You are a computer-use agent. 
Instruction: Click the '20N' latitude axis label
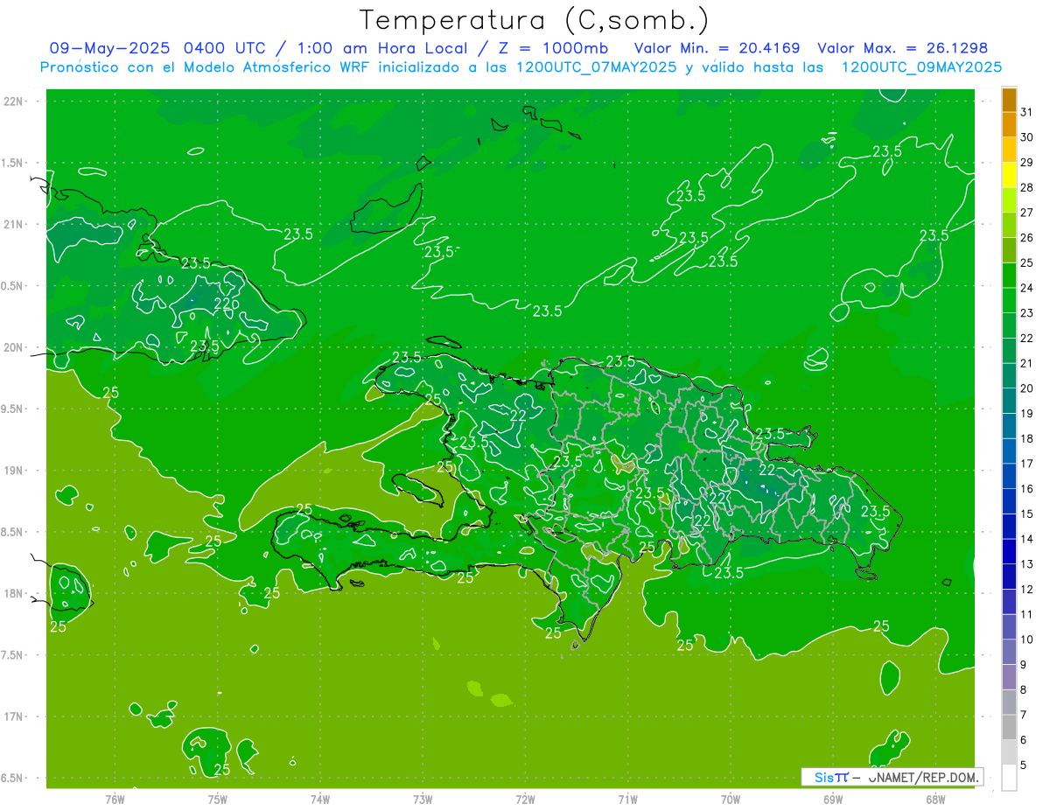[15, 347]
